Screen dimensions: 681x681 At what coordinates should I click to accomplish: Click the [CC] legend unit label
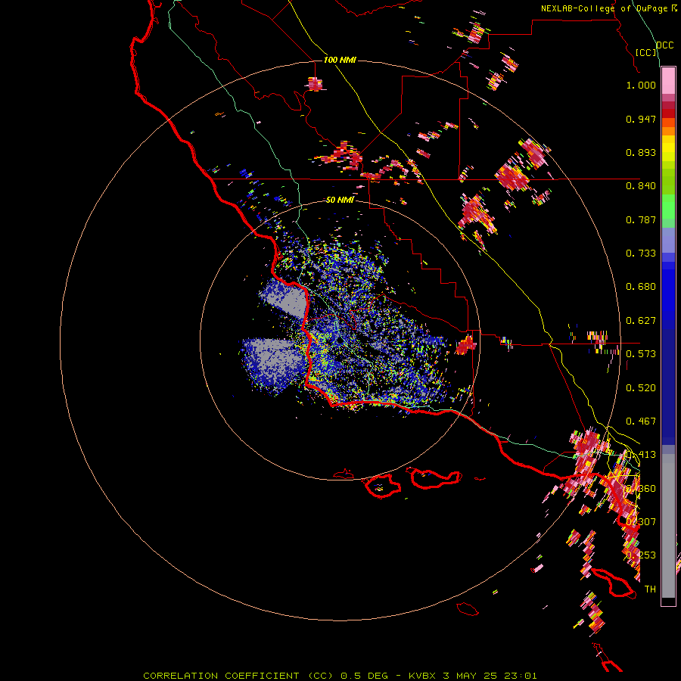click(x=646, y=52)
